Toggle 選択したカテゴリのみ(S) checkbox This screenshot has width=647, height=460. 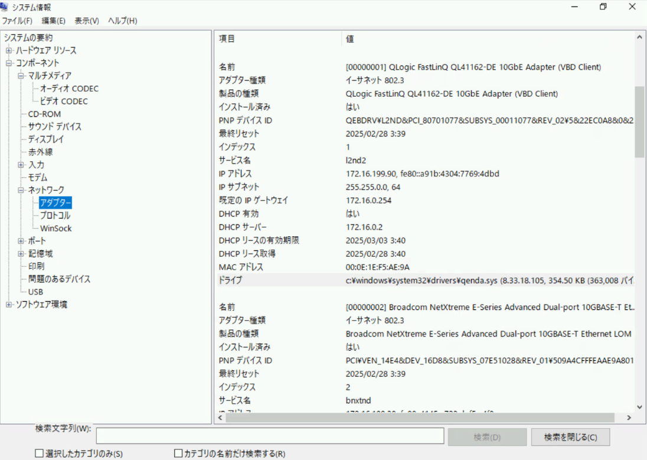[39, 454]
